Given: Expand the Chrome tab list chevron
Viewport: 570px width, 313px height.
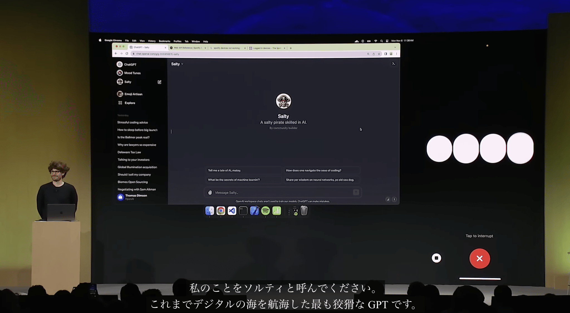Looking at the screenshot, I should coord(395,47).
